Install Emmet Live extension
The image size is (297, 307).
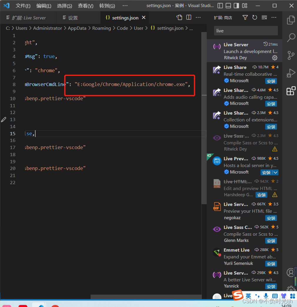[x=271, y=264]
